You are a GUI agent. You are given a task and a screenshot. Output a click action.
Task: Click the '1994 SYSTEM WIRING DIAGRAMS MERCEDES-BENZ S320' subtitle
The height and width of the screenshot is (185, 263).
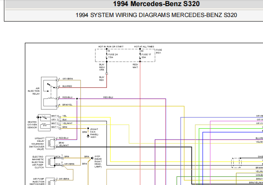click(x=156, y=15)
